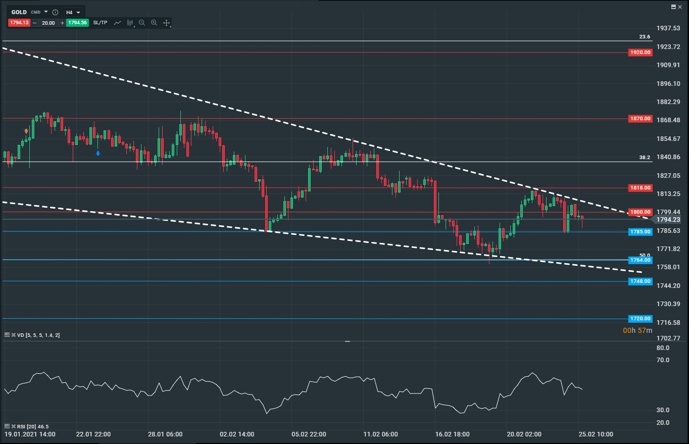Open RSI indicator settings icon
This screenshot has height=444, width=689.
click(7, 426)
